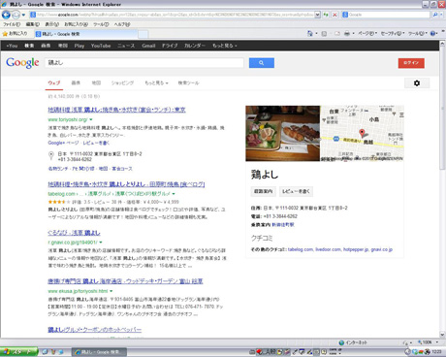This screenshot has height=357, width=446.
Task: Open the お気に入り(A) menu
Action: 76,24
